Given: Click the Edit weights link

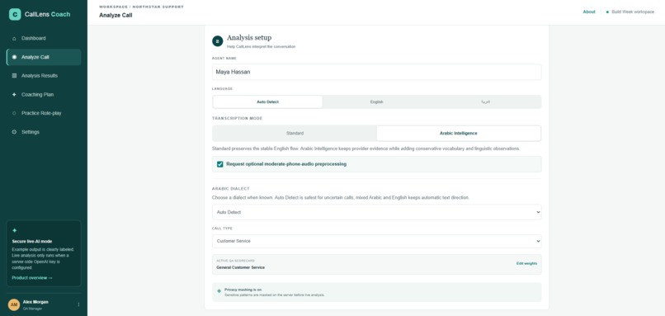Looking at the screenshot, I should [x=526, y=263].
